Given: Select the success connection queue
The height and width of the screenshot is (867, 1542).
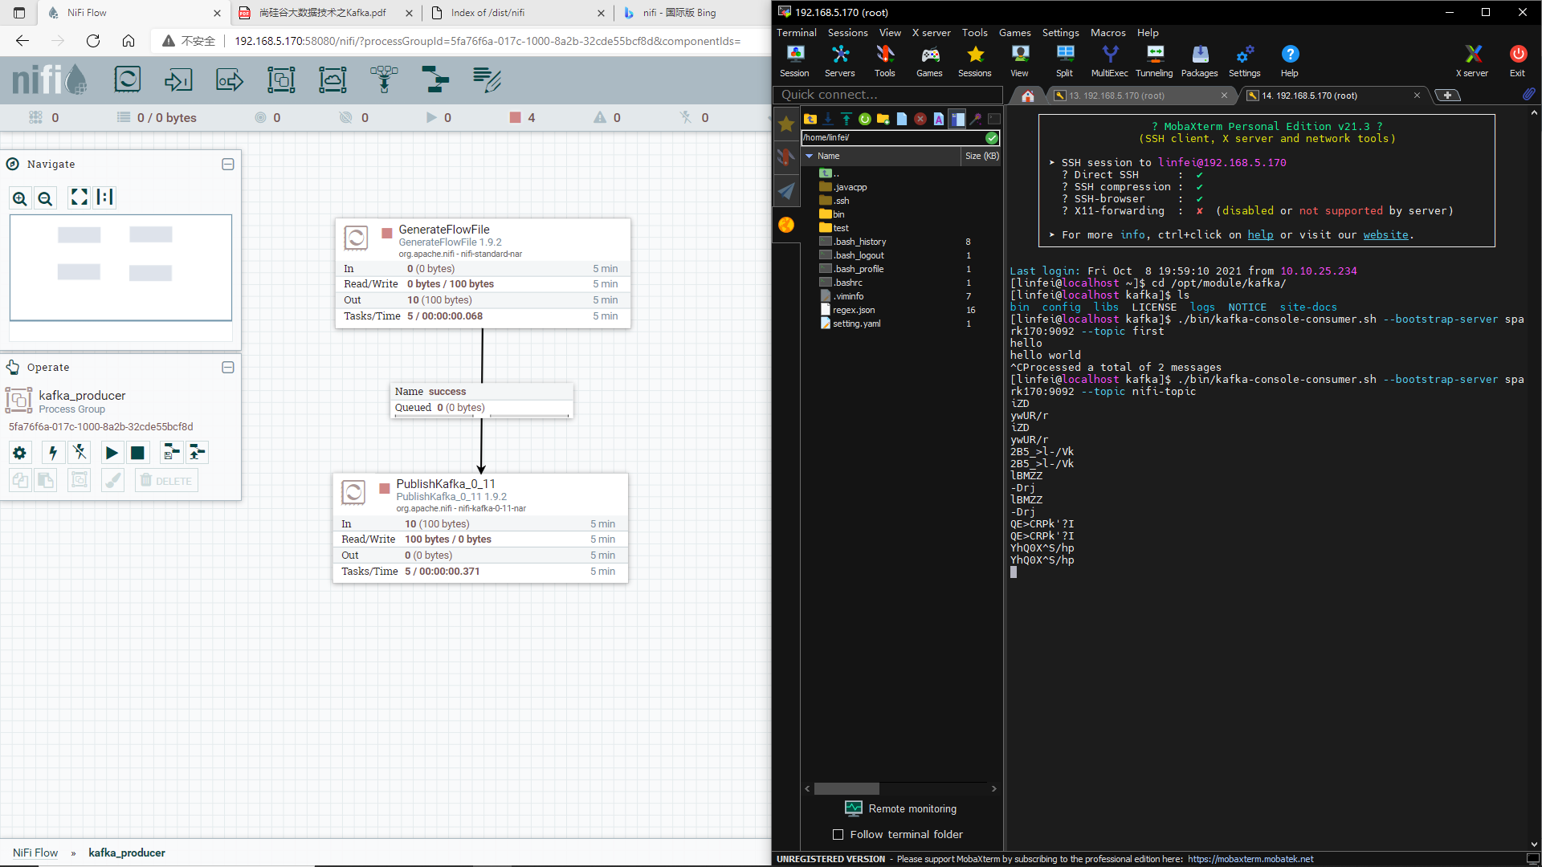Looking at the screenshot, I should click(481, 400).
